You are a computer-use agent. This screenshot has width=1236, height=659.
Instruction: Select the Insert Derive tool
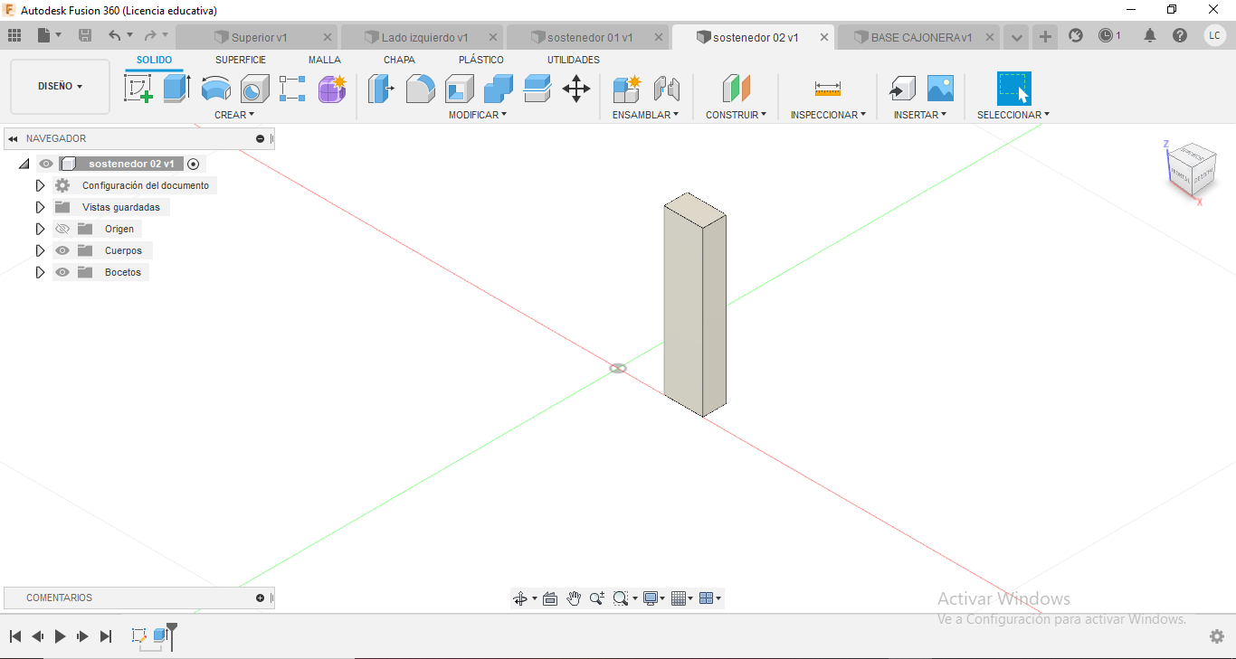(902, 89)
